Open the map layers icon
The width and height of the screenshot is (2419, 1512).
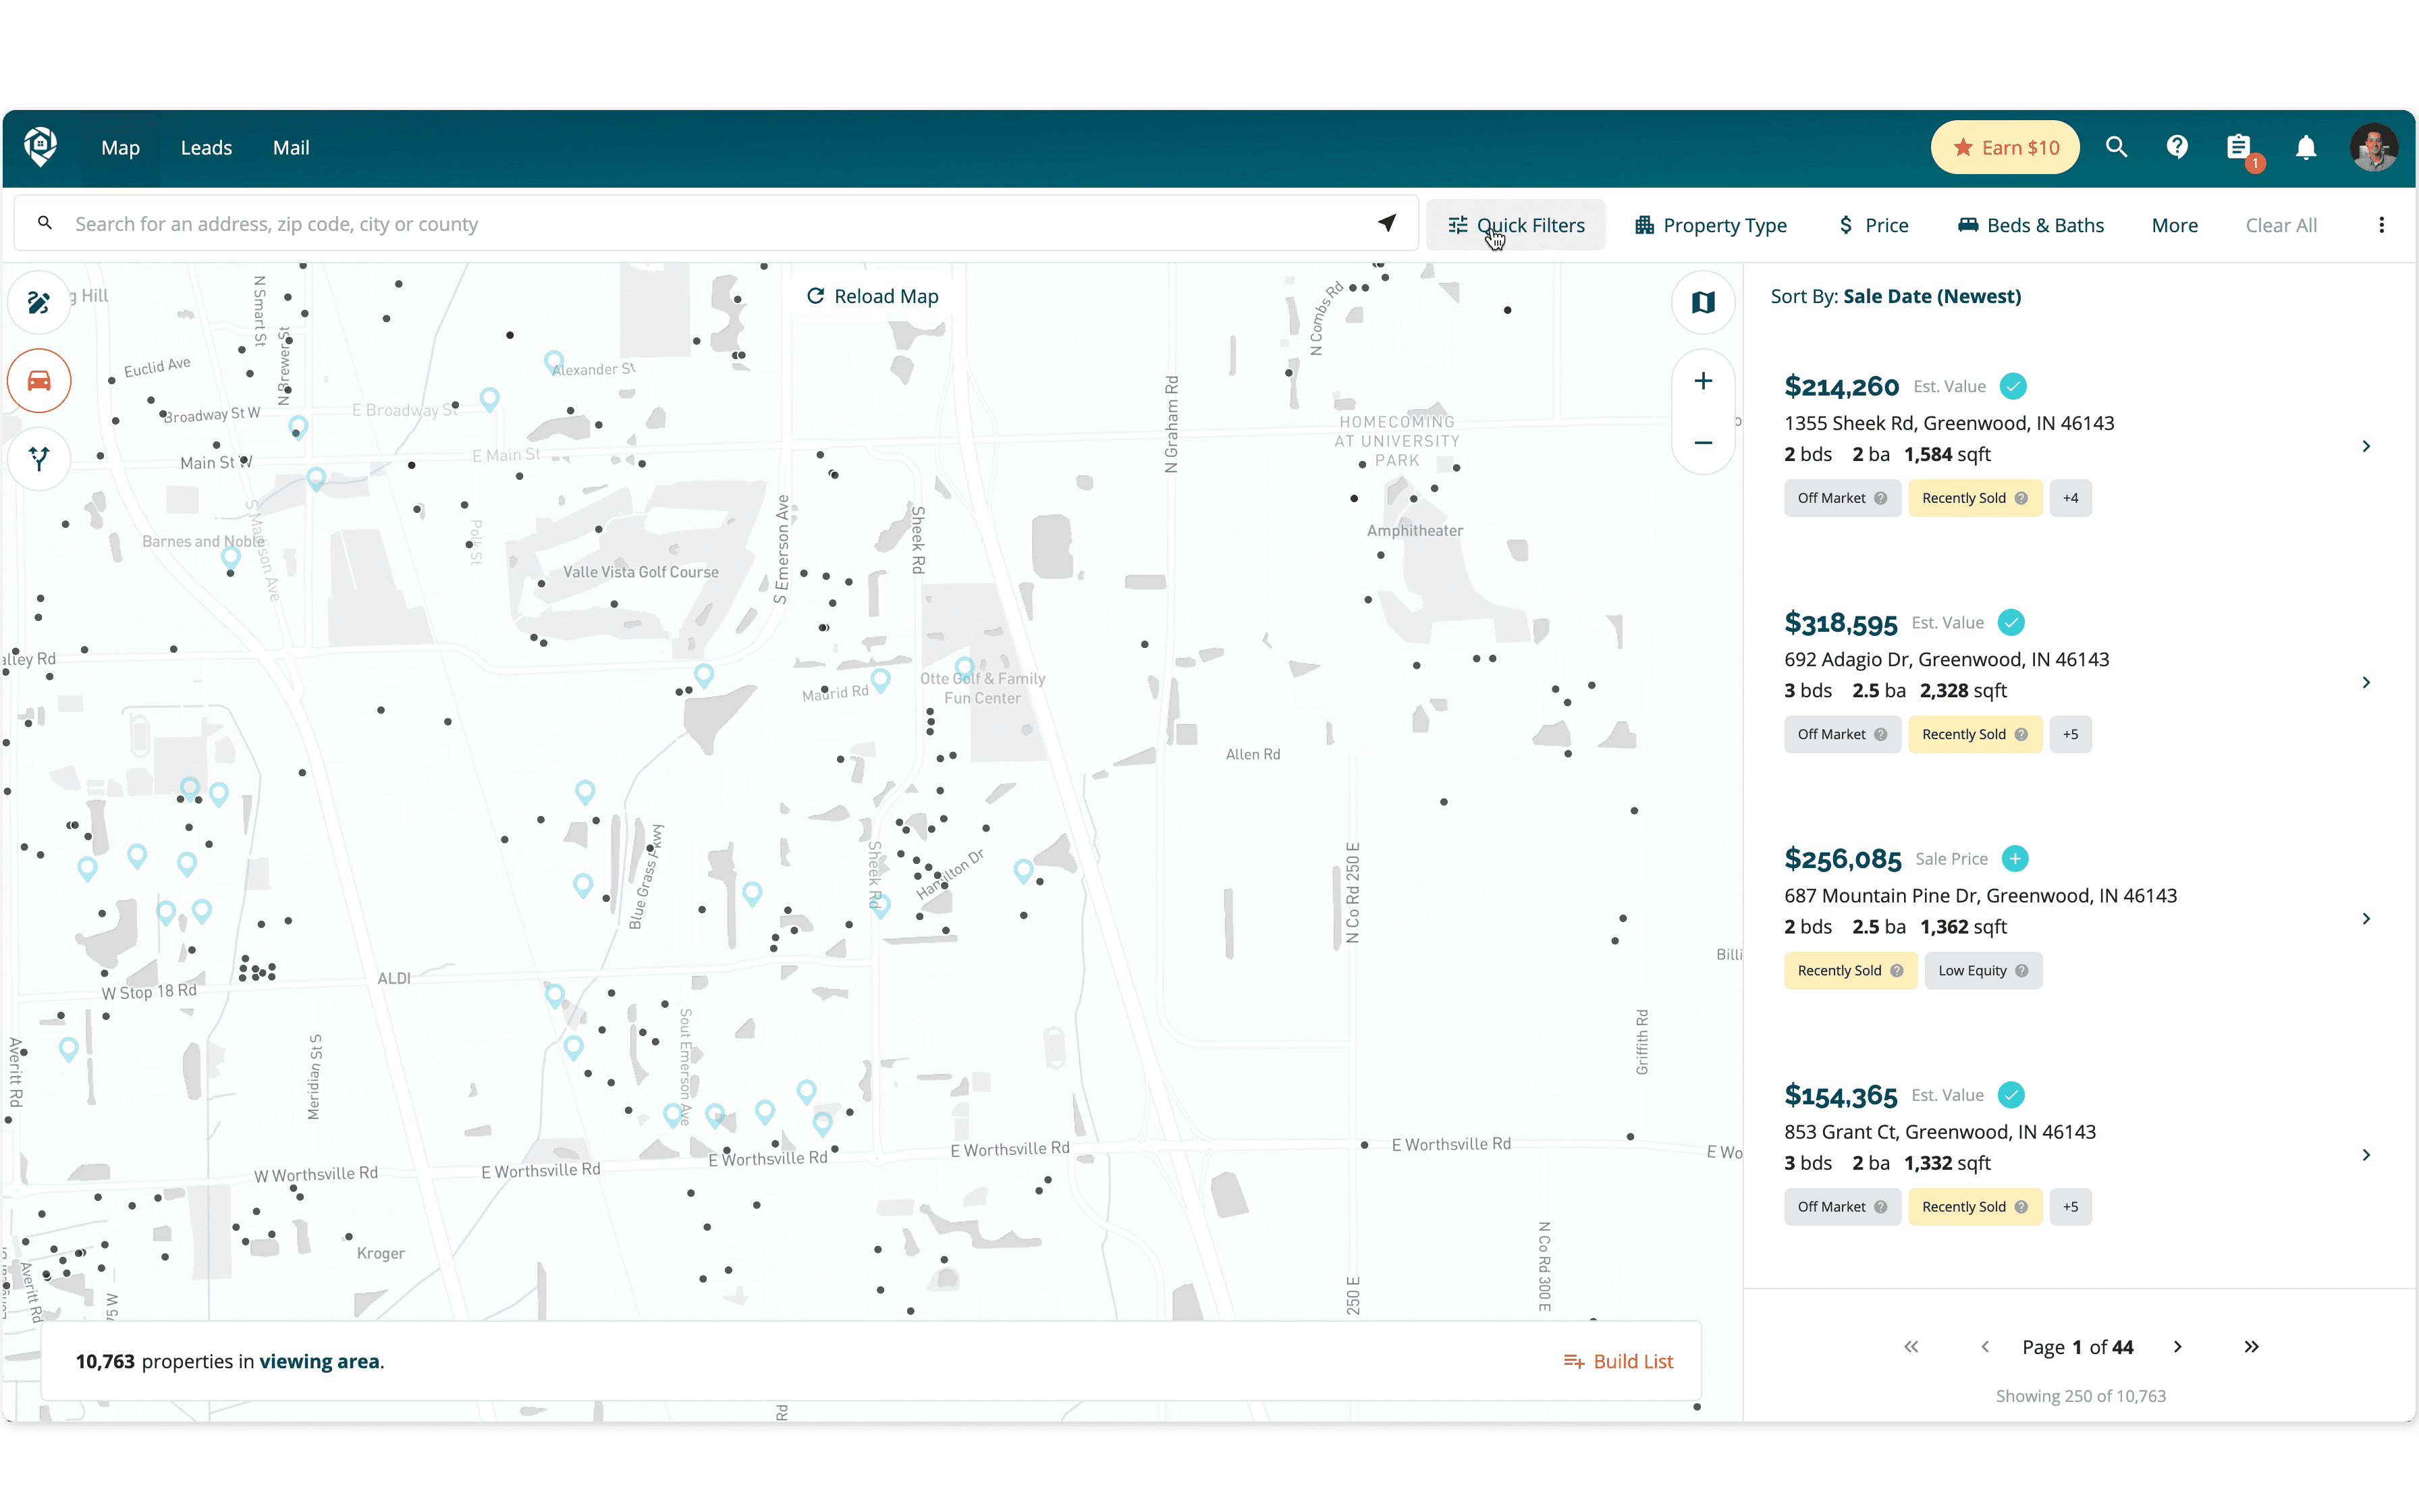tap(1704, 302)
